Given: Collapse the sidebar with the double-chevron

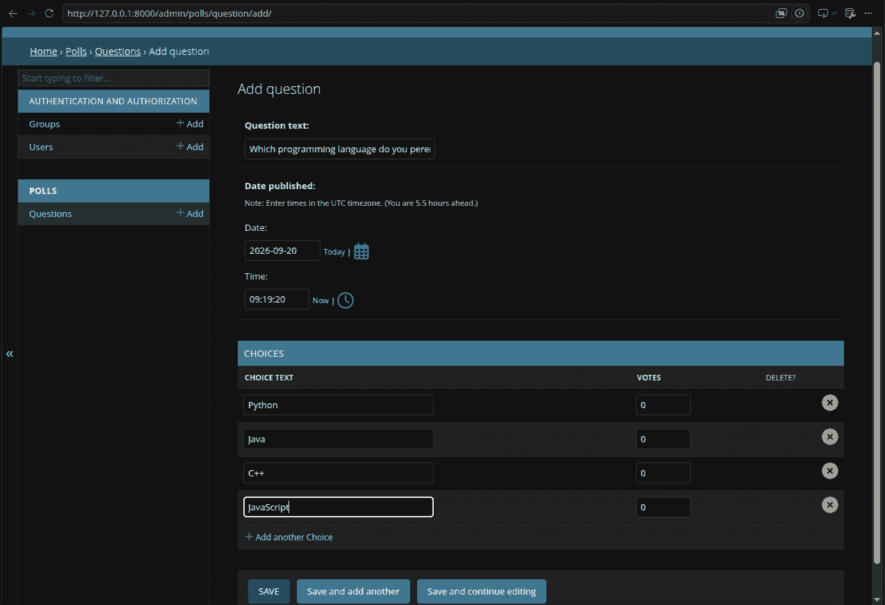Looking at the screenshot, I should [10, 354].
